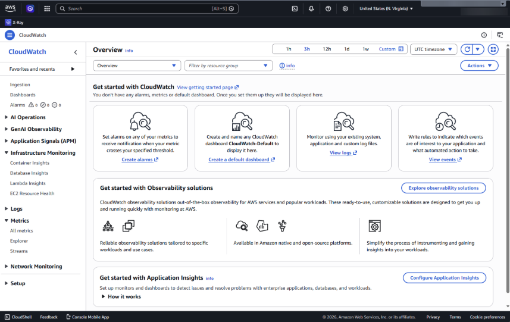Open the Amazon Q icon in header
The image size is (510, 322).
click(x=30, y=8)
